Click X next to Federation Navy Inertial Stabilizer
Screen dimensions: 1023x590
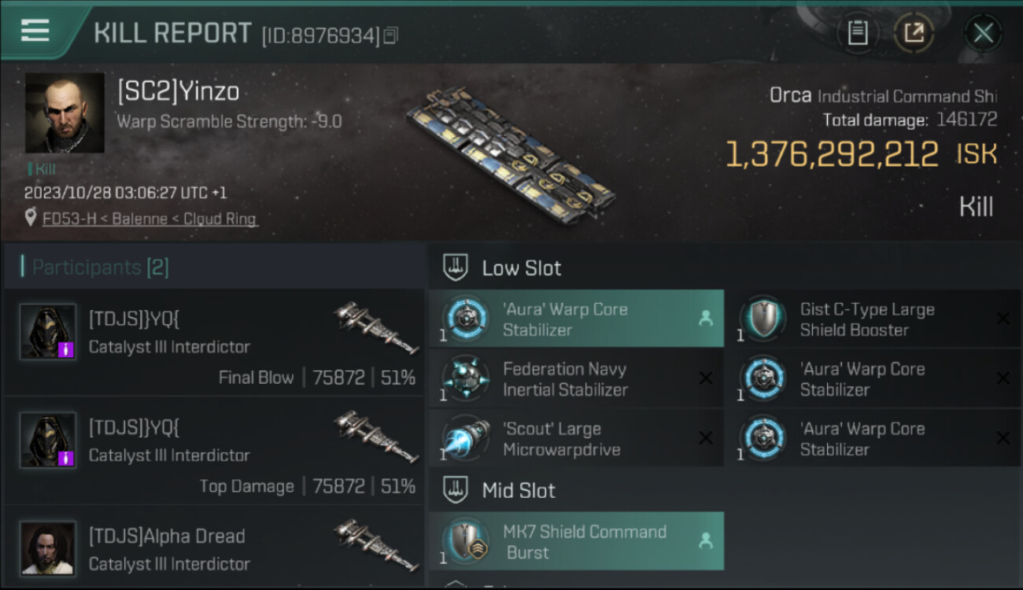(x=706, y=378)
